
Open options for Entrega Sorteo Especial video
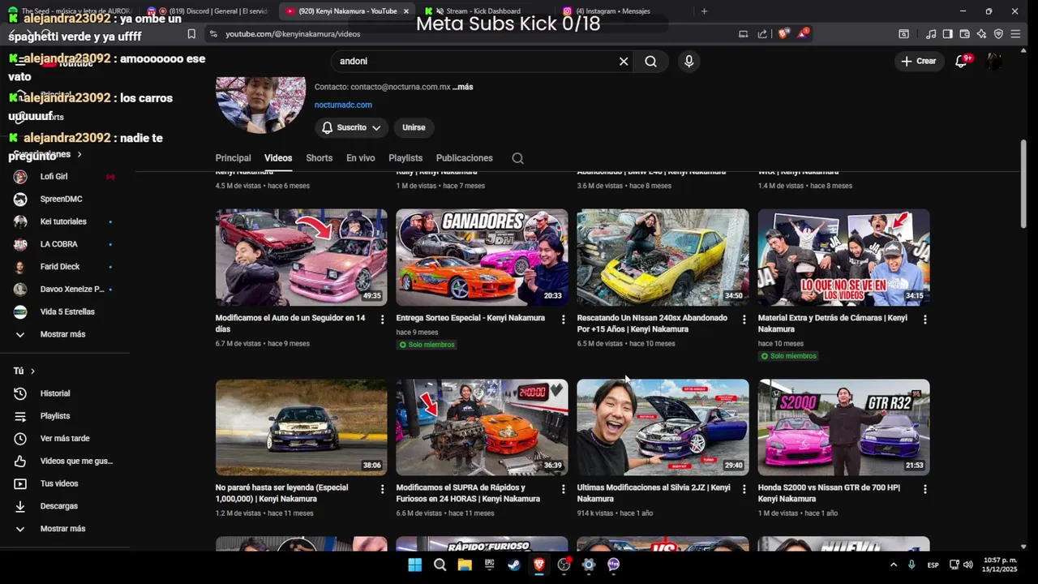click(563, 320)
